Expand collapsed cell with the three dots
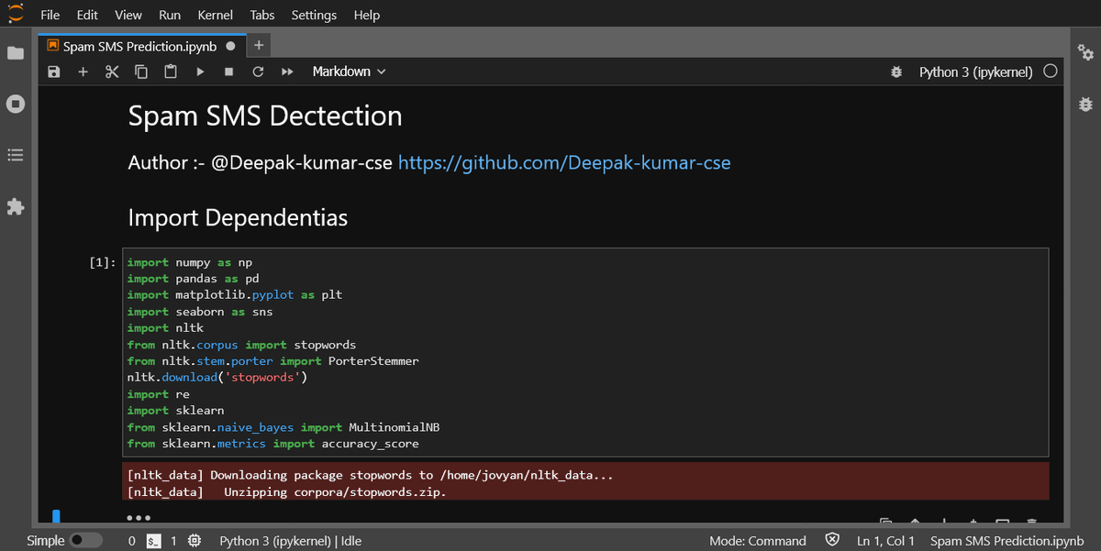The height and width of the screenshot is (551, 1101). [x=138, y=517]
